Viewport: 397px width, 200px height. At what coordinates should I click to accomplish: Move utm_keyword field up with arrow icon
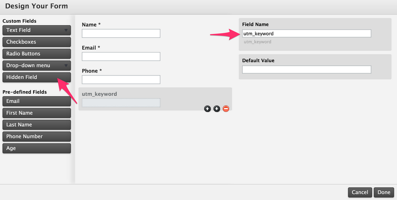(x=207, y=109)
